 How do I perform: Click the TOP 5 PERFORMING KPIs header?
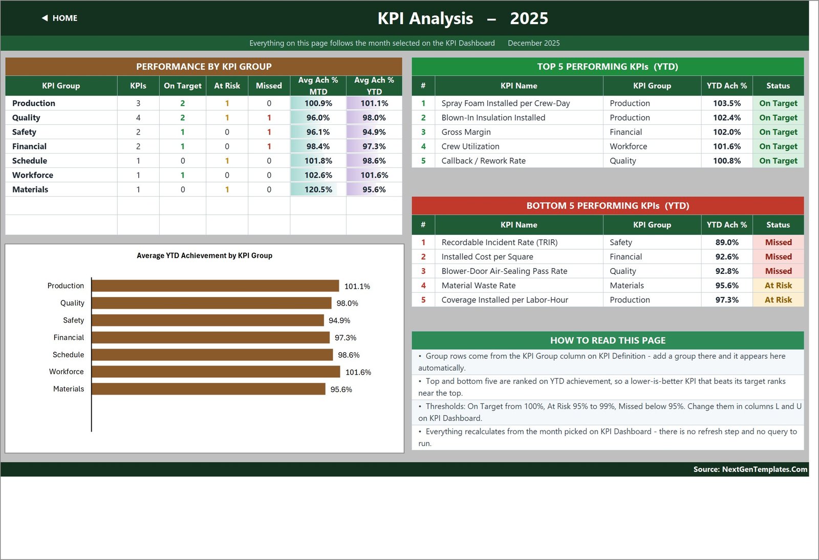[608, 67]
